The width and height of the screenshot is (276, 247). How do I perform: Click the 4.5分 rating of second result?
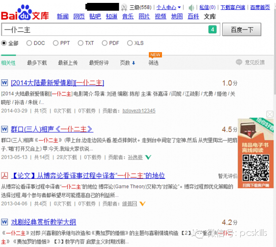[230, 130]
